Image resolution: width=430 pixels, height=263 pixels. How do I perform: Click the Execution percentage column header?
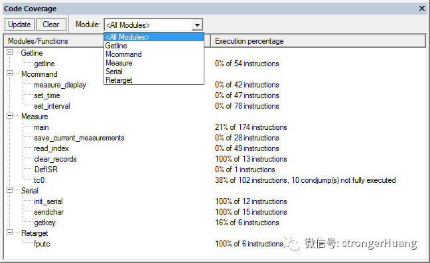click(x=318, y=41)
